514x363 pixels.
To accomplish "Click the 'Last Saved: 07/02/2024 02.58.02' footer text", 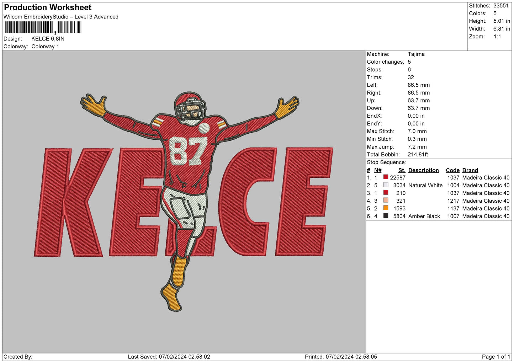I will (x=169, y=357).
